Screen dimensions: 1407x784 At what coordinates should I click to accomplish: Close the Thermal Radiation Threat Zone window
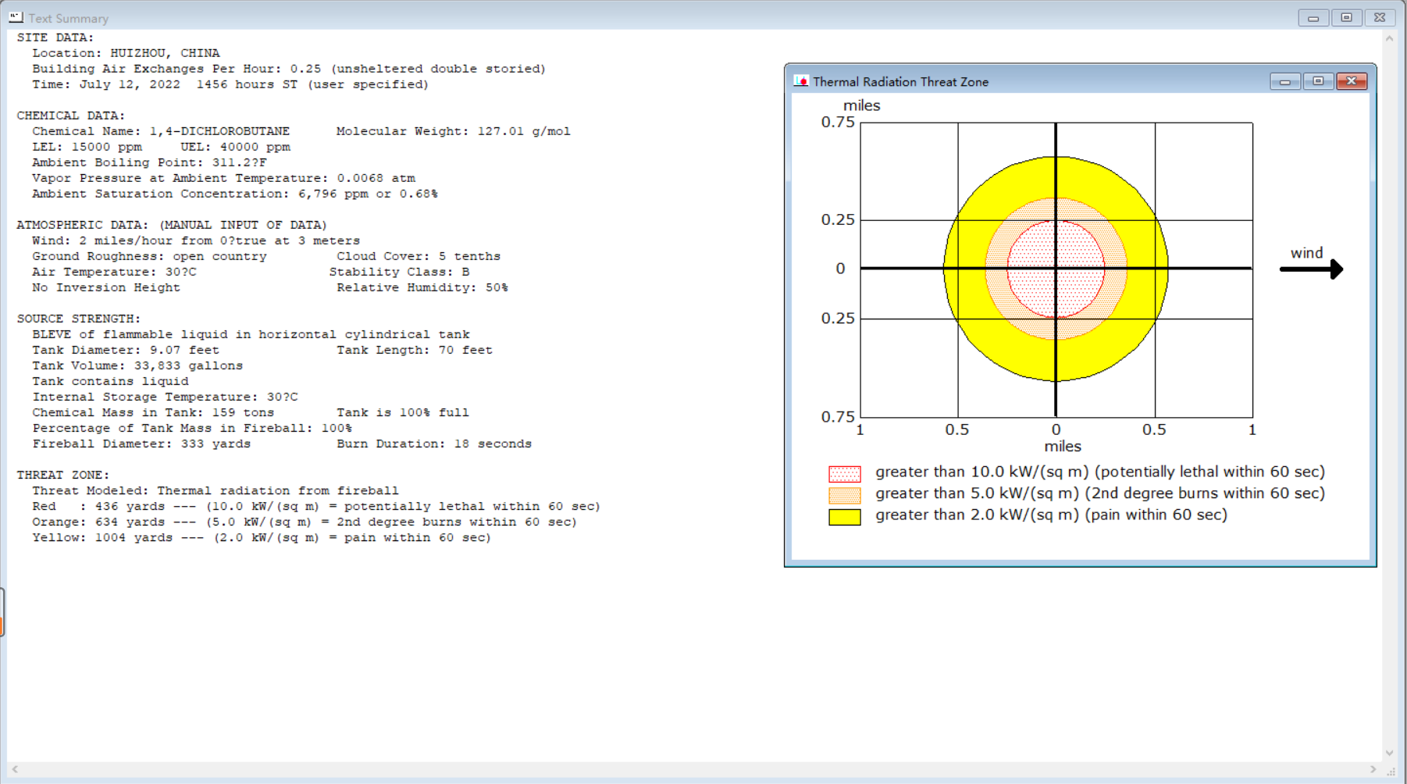click(1352, 81)
